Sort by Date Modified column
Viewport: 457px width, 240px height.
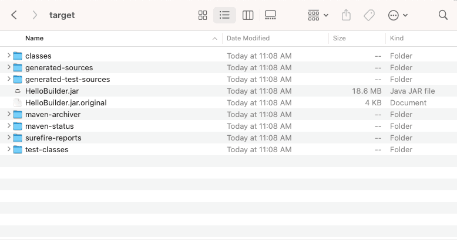point(248,38)
